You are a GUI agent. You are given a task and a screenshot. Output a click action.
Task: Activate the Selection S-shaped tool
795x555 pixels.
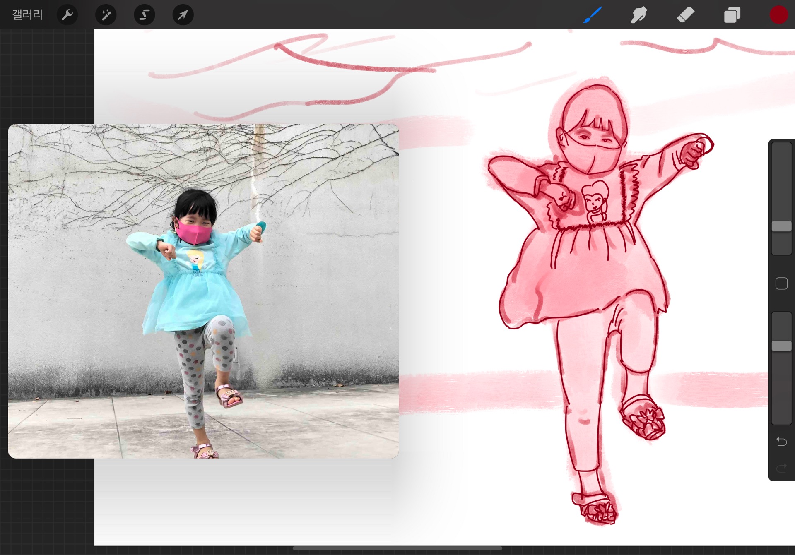(x=144, y=15)
